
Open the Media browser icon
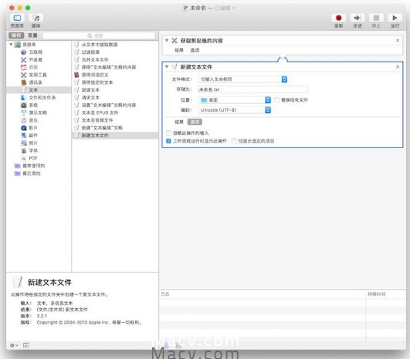click(36, 18)
